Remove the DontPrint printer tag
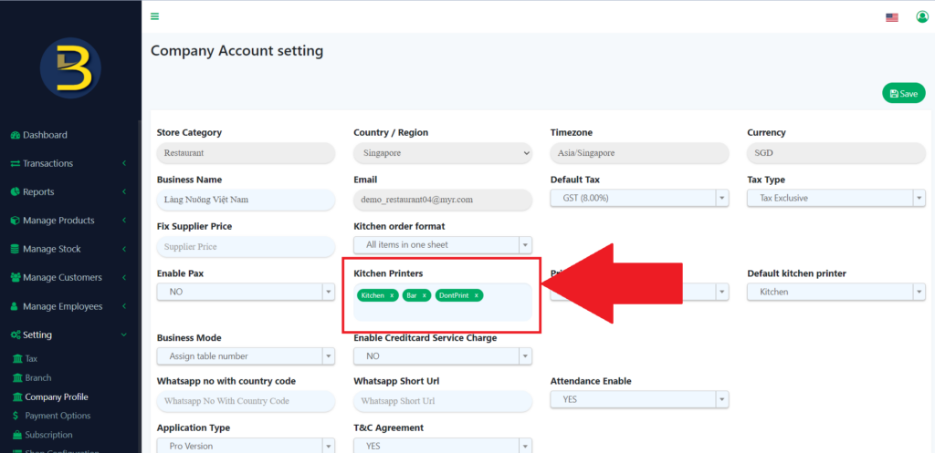Image resolution: width=935 pixels, height=453 pixels. [x=476, y=295]
